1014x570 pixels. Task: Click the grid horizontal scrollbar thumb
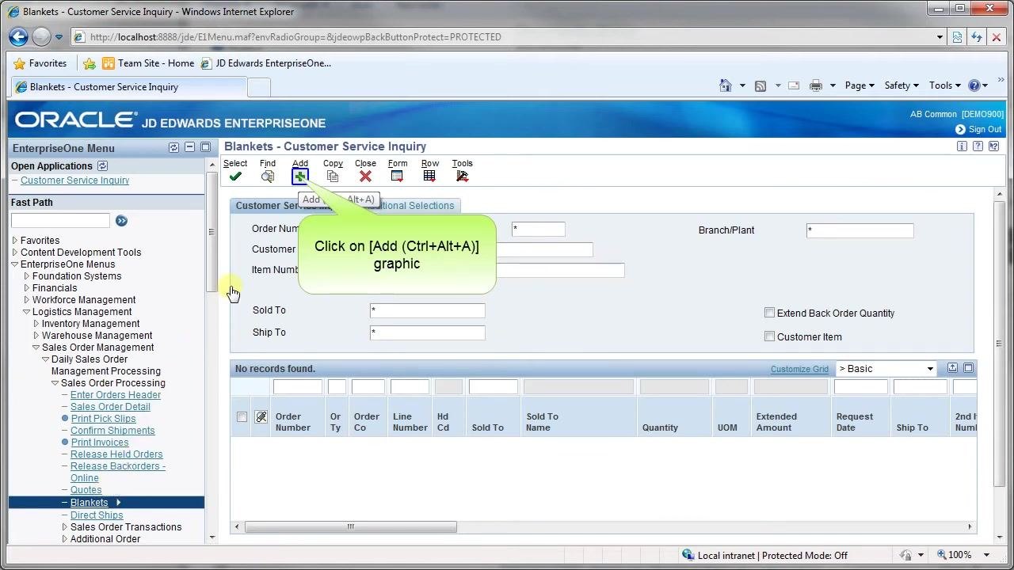click(x=350, y=526)
